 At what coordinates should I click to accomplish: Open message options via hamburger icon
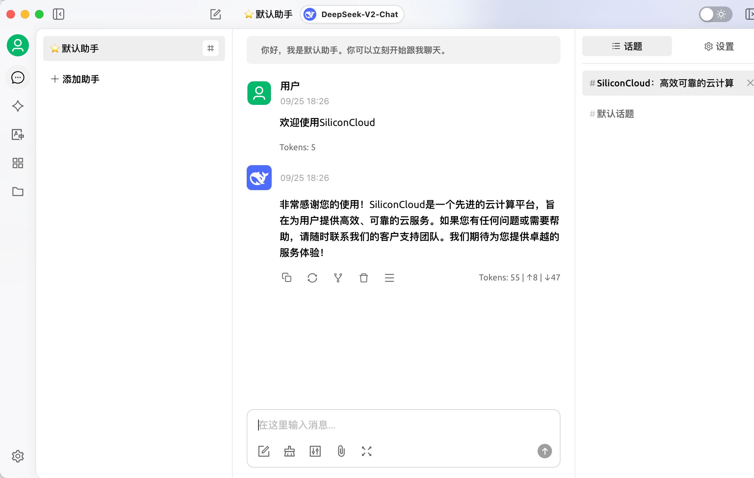click(x=389, y=278)
